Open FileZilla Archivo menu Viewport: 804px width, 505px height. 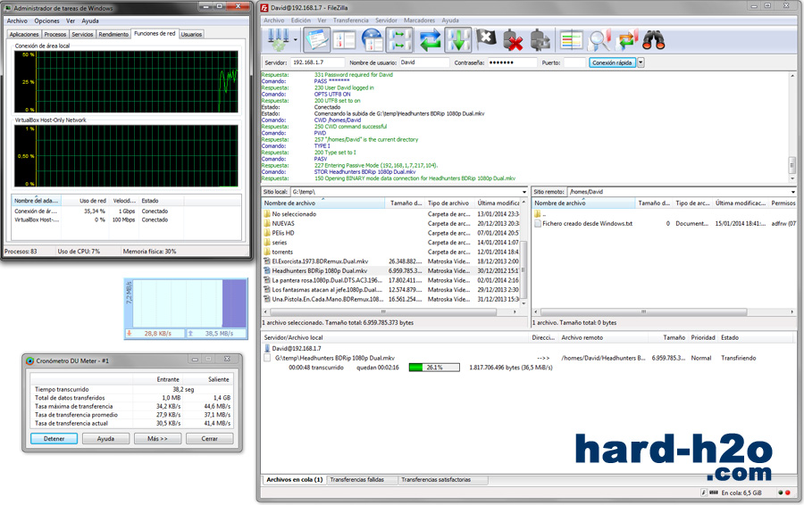(x=274, y=21)
